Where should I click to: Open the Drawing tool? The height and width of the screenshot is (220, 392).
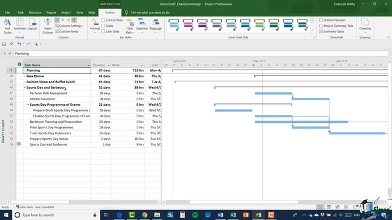click(x=365, y=26)
